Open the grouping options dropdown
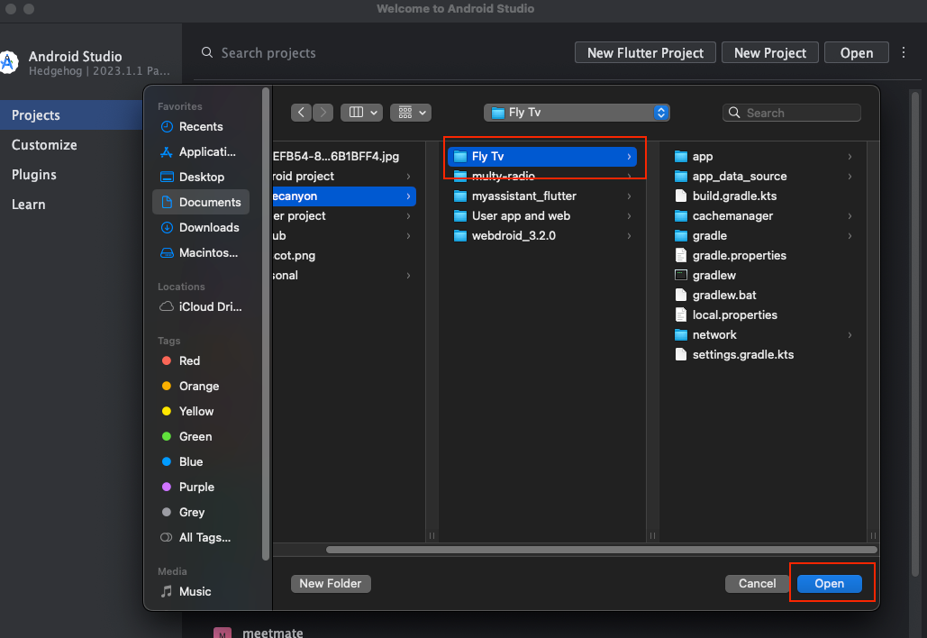927x638 pixels. pos(411,113)
